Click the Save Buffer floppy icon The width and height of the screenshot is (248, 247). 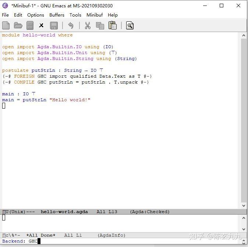click(x=54, y=25)
